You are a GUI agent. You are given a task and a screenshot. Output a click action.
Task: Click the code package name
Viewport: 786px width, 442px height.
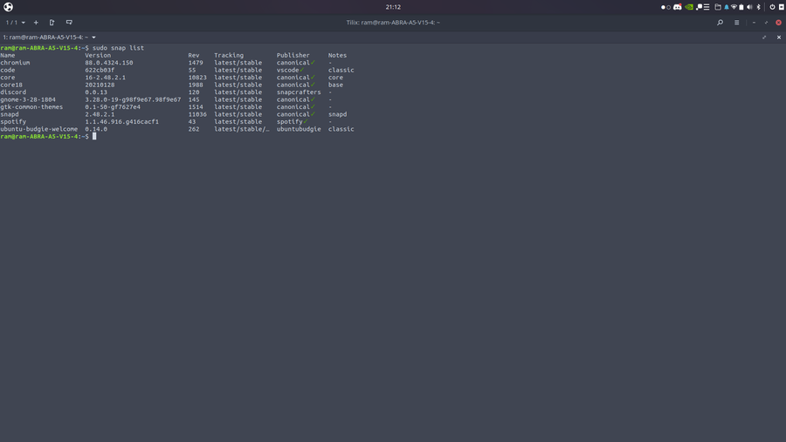pos(8,70)
